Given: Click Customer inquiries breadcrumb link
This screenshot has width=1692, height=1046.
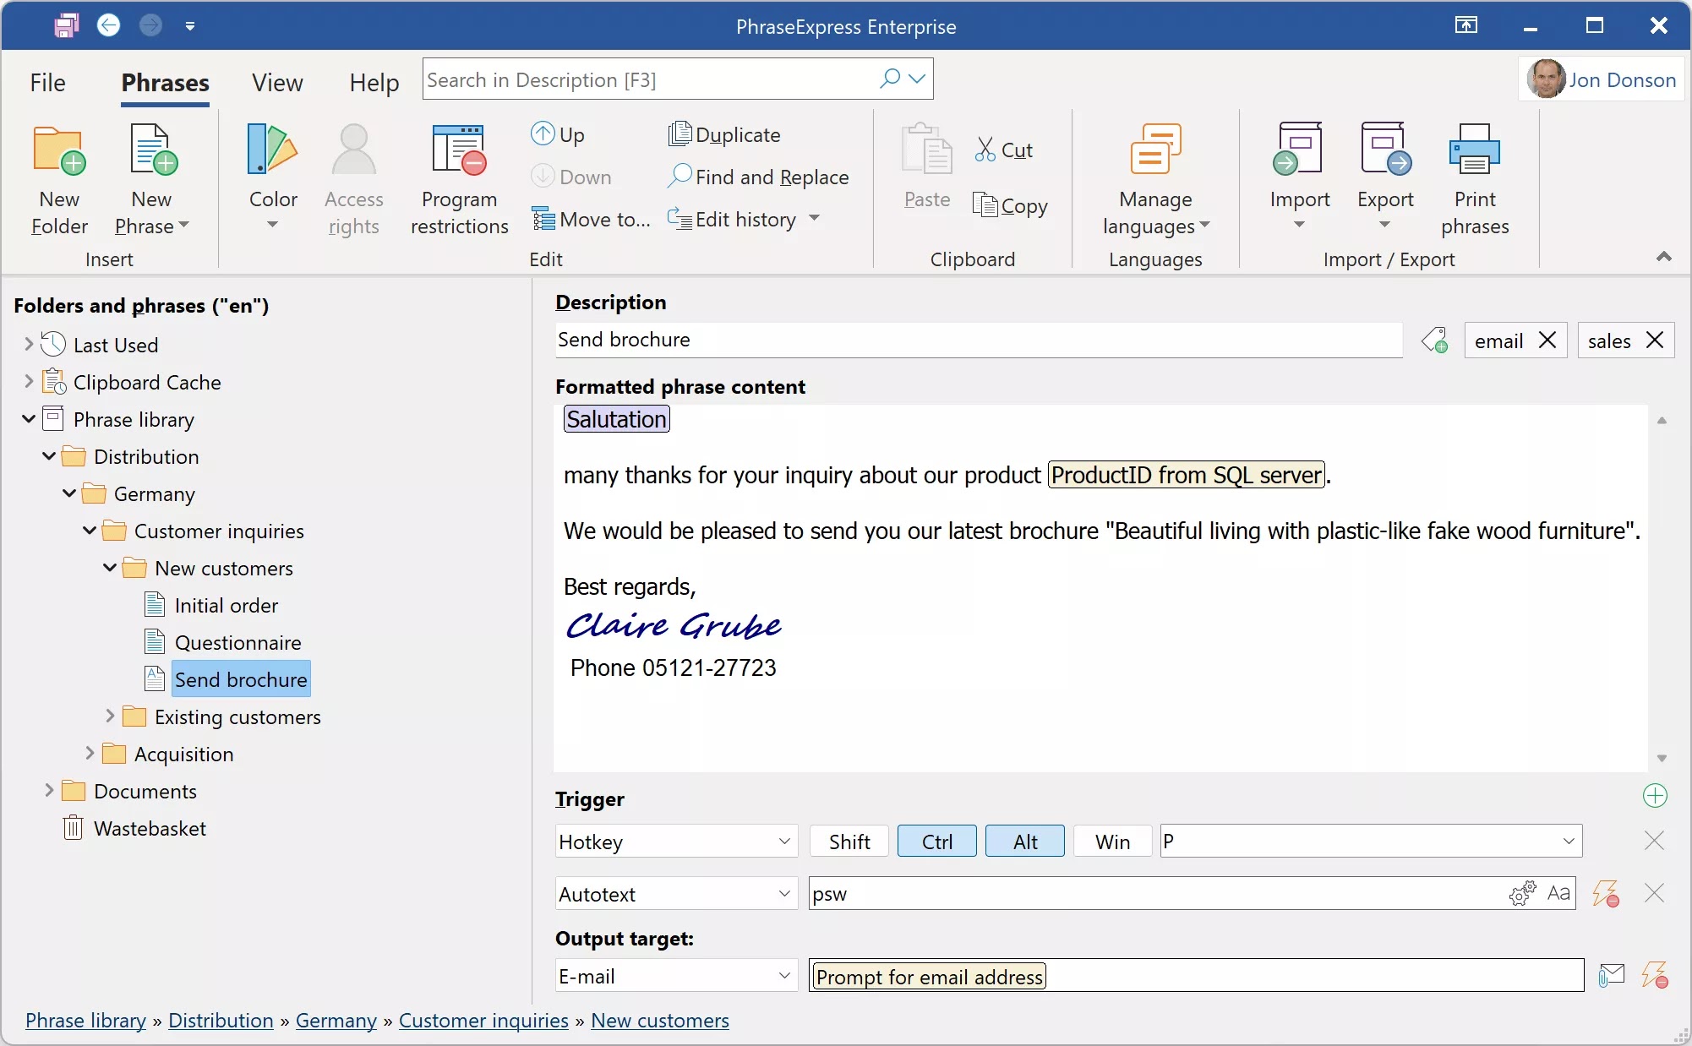Looking at the screenshot, I should coord(483,1021).
